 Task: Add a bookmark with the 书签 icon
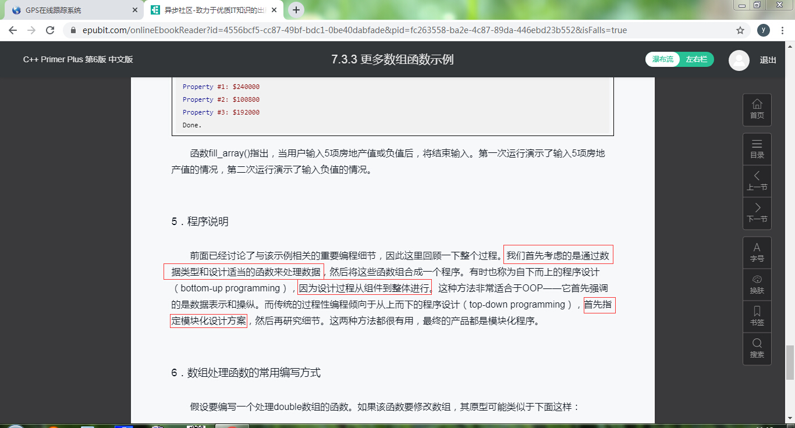[757, 316]
